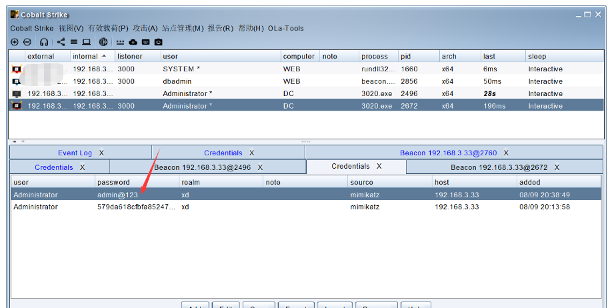Open the 视图(V) menu

[71, 29]
